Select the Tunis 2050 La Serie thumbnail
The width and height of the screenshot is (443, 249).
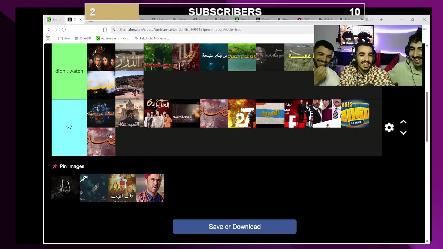tap(355, 113)
